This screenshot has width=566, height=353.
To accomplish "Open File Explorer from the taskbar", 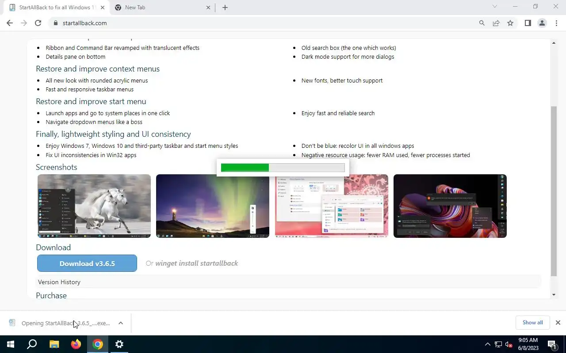I will pos(54,344).
